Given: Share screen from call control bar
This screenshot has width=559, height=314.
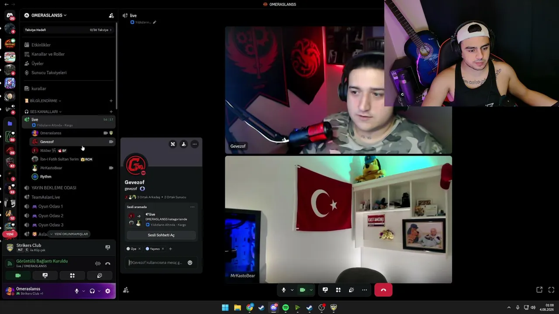Looking at the screenshot, I should coord(325,290).
